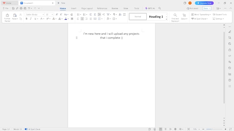Open the font size 22 dropdown
Screen dimensions: 234x131
point(52,14)
